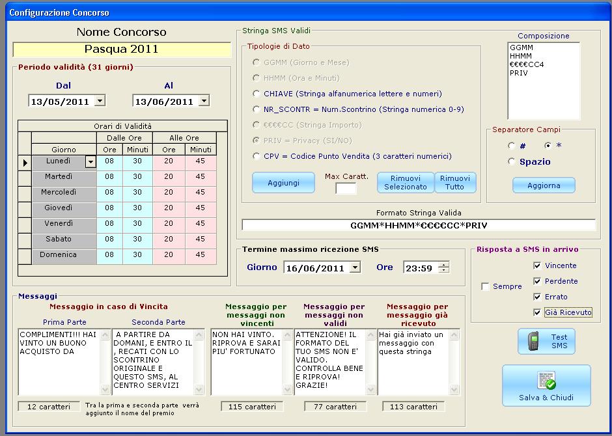
Task: Click the Domenica day cell
Action: click(64, 255)
